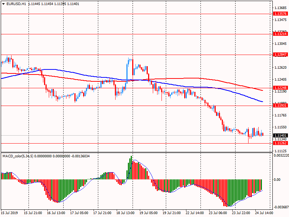The image size is (289, 217).
Task: Click the 17 Jul 05:00 time axis label
Action: 79,213
